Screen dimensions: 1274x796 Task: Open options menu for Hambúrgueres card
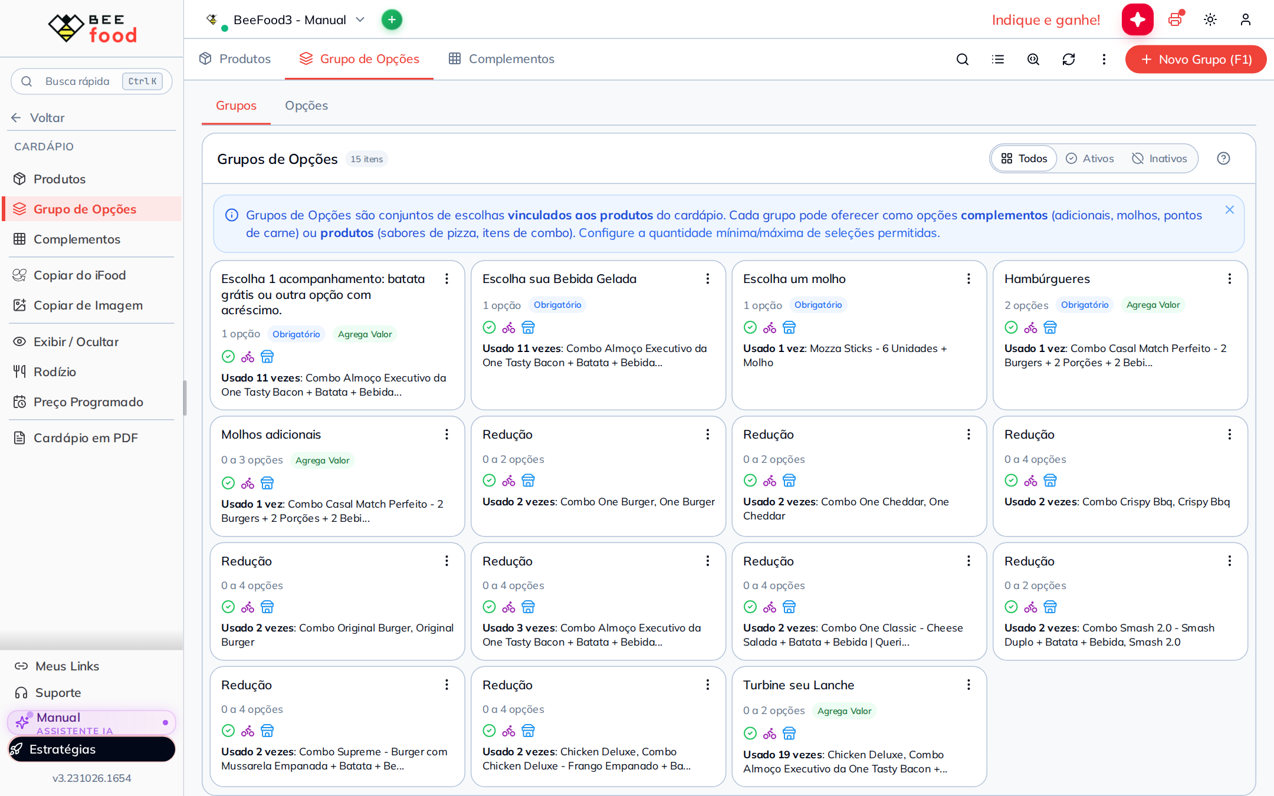pos(1230,279)
